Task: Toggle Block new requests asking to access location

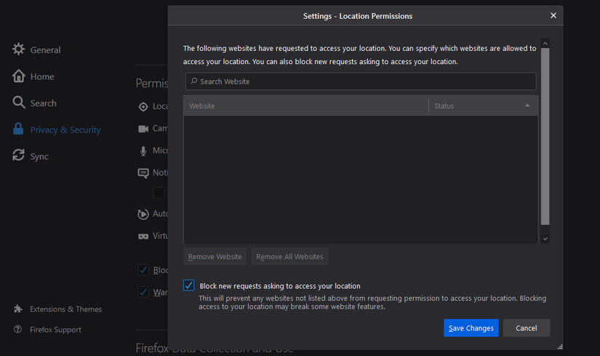Action: (x=188, y=285)
